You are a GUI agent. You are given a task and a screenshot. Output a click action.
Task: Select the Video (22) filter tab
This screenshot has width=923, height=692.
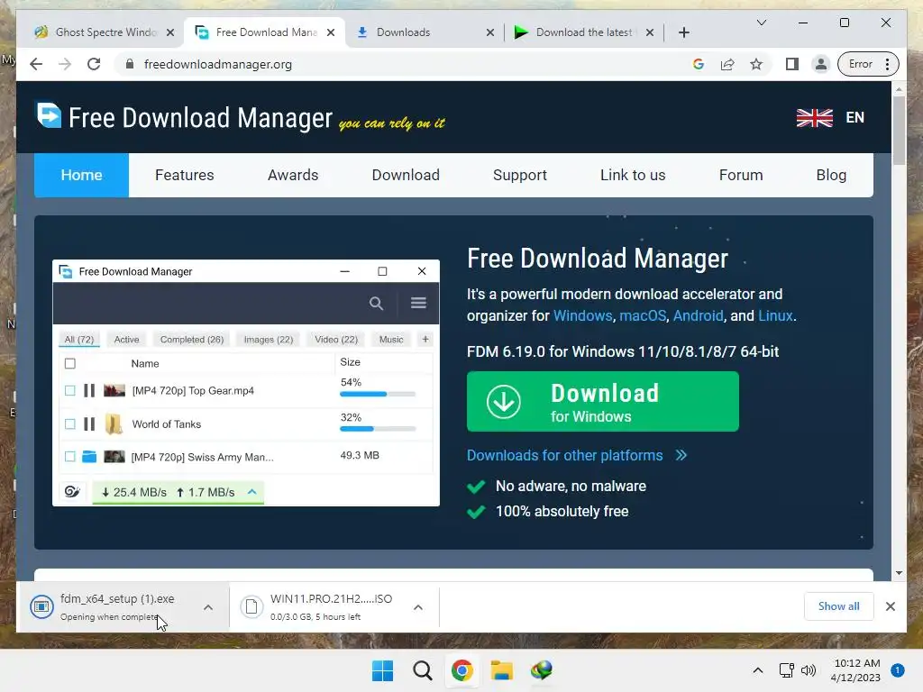336,340
